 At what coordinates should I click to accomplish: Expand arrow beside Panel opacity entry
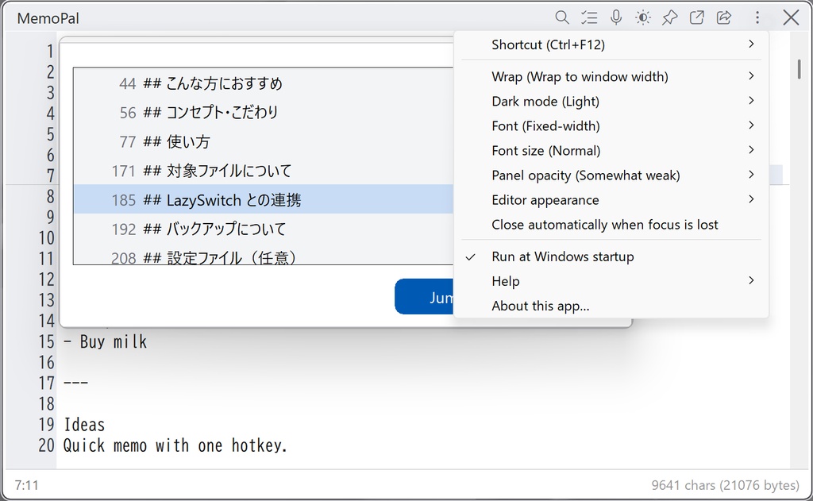point(751,175)
